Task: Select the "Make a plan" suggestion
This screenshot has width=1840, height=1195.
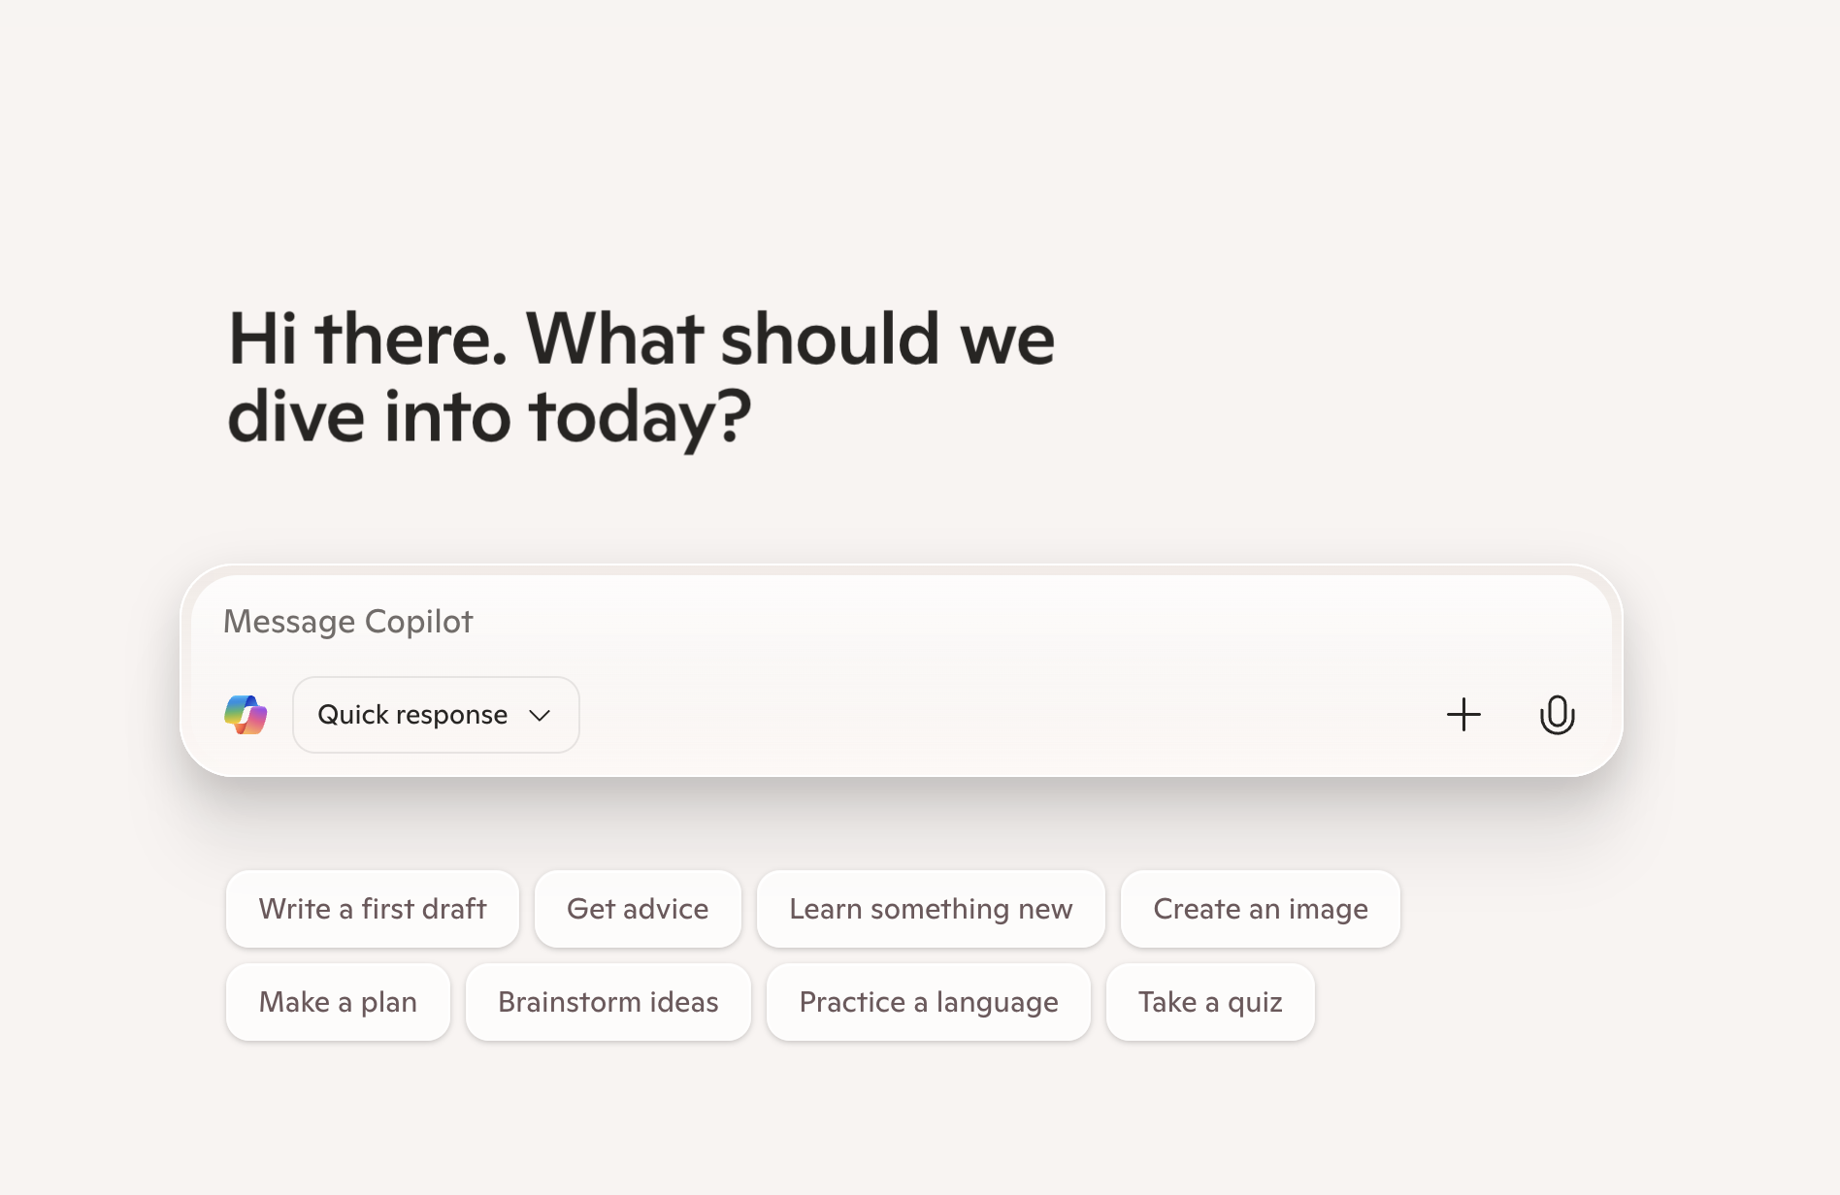Action: pos(338,1002)
